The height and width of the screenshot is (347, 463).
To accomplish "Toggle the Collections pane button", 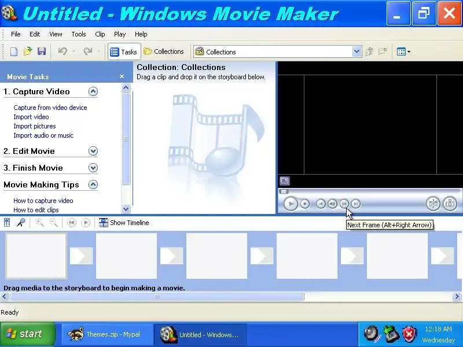I will (164, 51).
